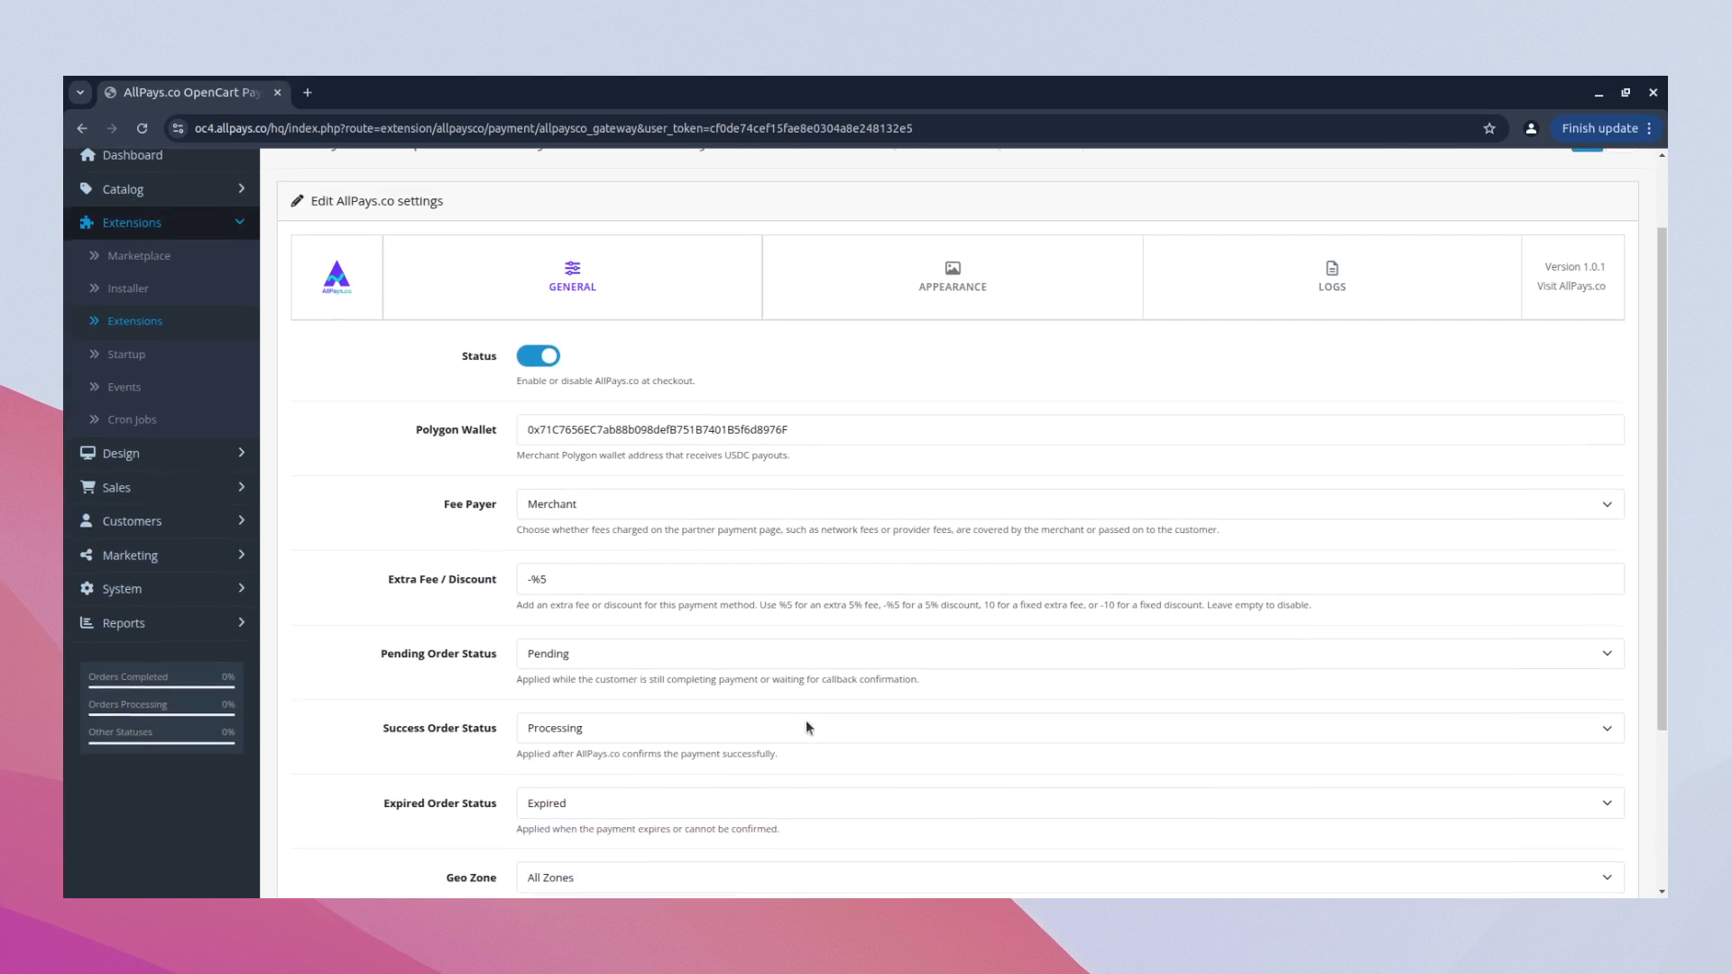Click the General sliders icon

pos(572,268)
